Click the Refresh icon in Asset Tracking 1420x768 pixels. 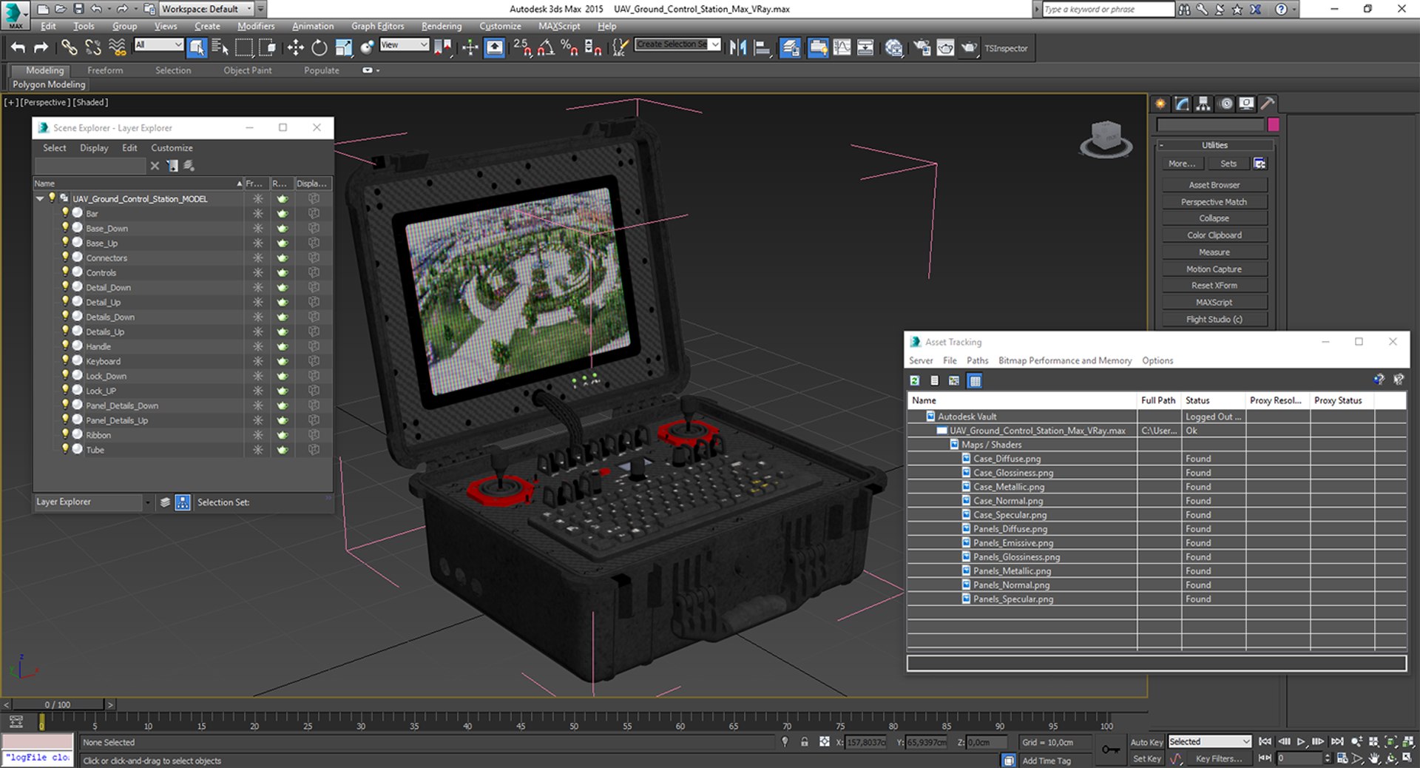[x=915, y=380]
